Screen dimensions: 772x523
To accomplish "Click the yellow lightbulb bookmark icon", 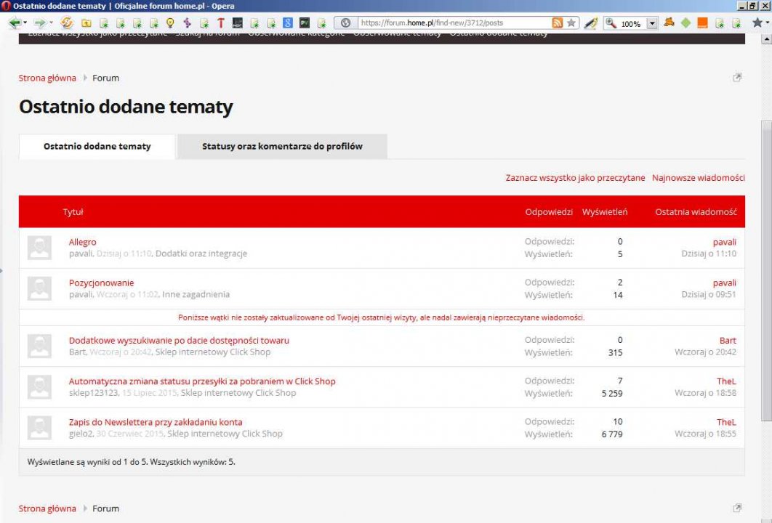I will (x=170, y=23).
